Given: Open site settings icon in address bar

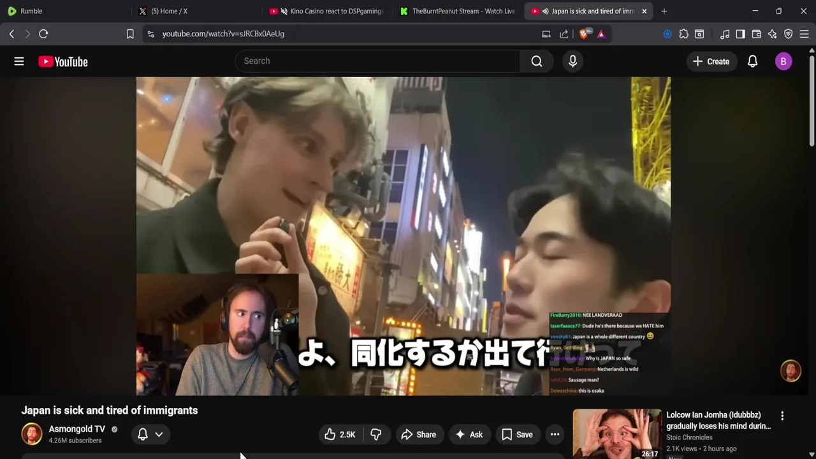Looking at the screenshot, I should pyautogui.click(x=150, y=34).
